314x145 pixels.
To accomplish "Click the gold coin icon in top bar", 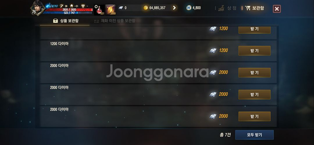I will pos(146,8).
